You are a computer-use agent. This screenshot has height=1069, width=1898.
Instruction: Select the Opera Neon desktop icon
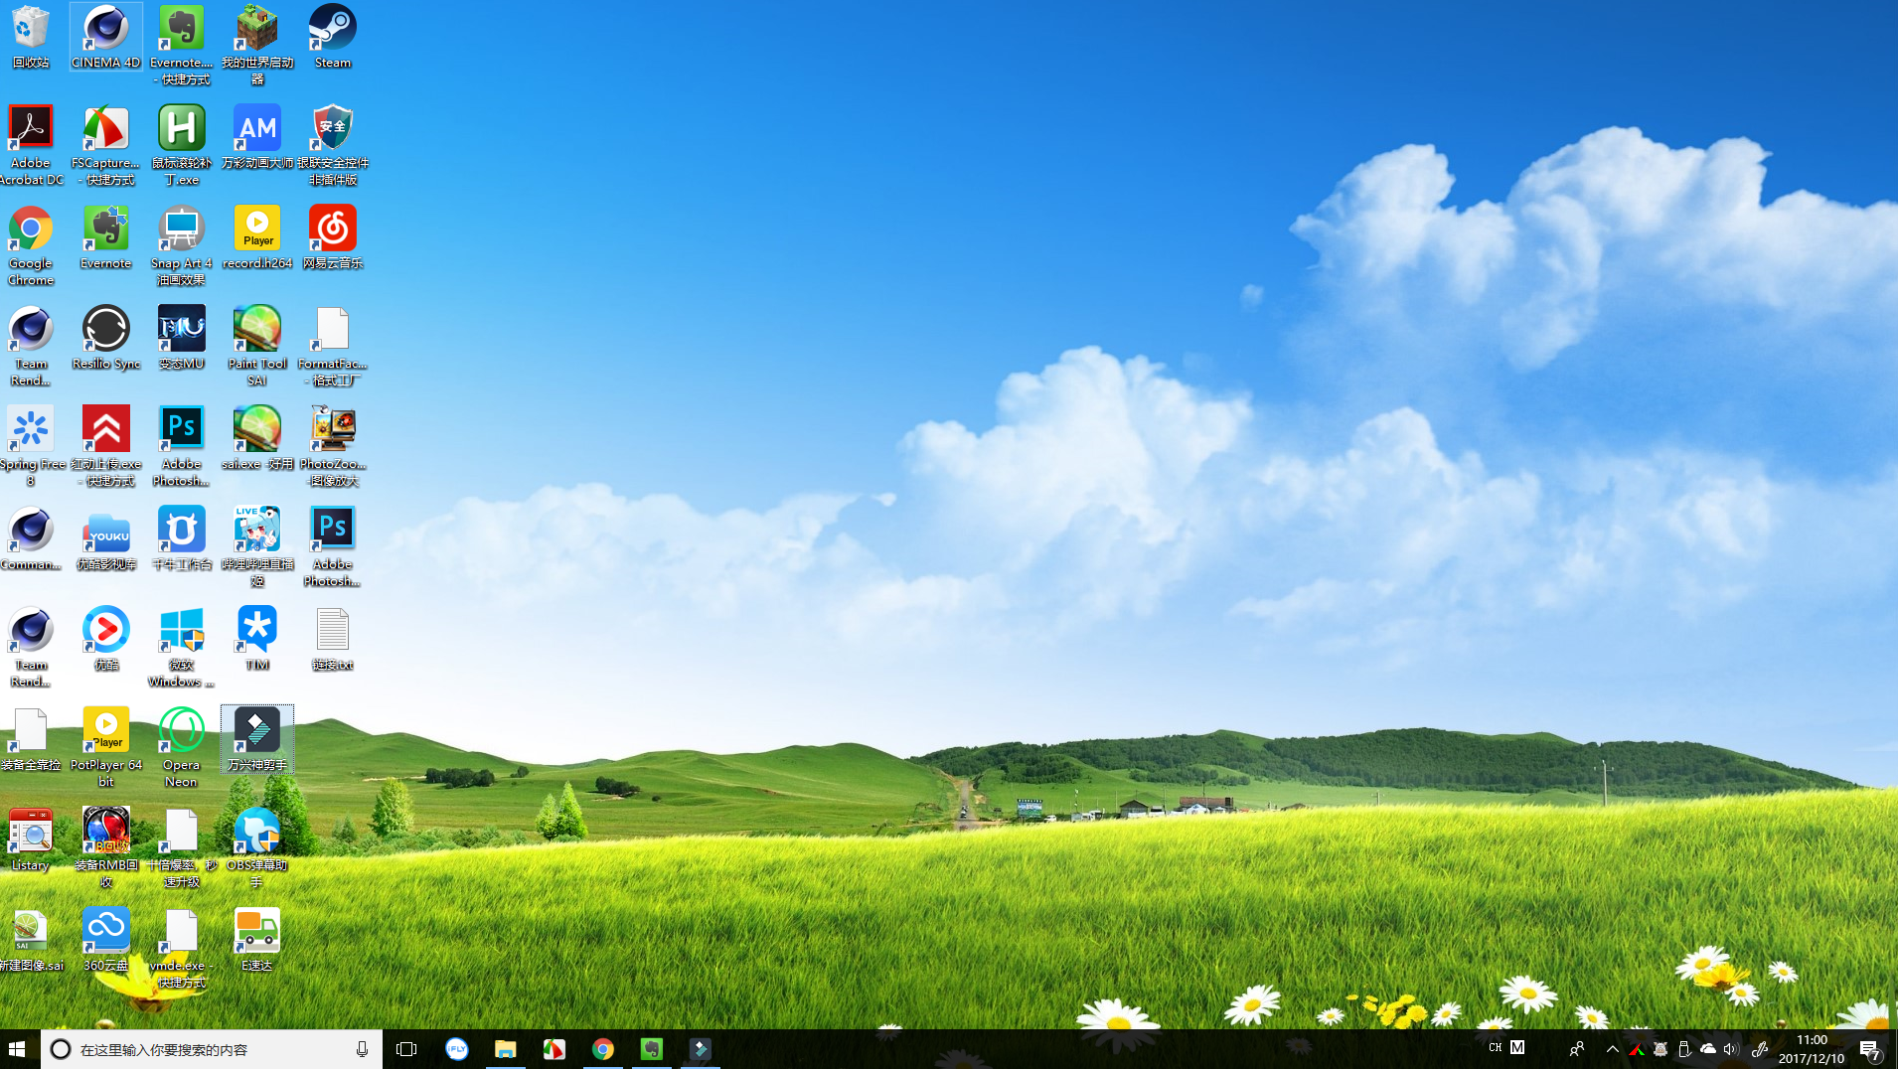point(182,748)
